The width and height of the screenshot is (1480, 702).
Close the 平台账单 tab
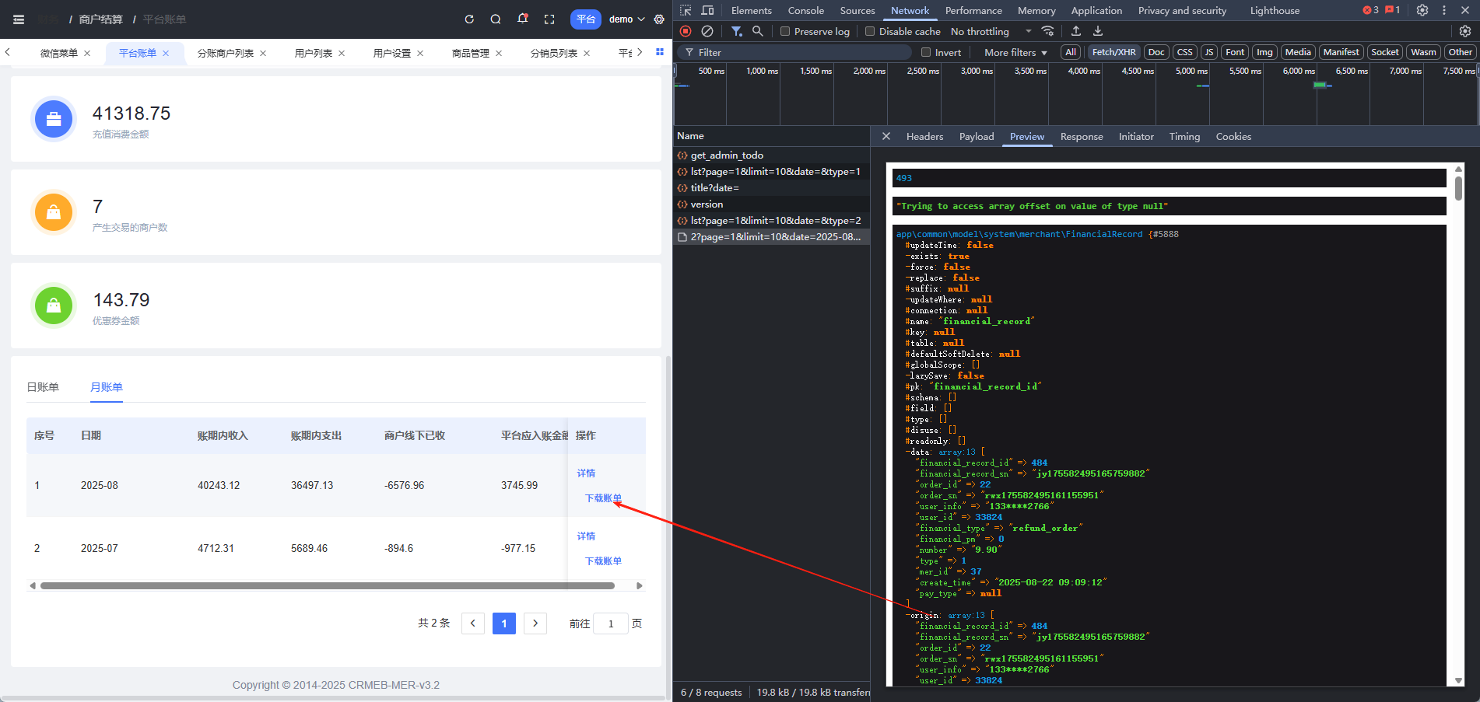pos(166,54)
